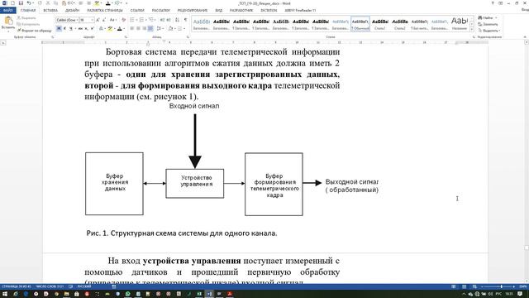Click РУССКИЙ language indicator in status bar

tap(84, 286)
